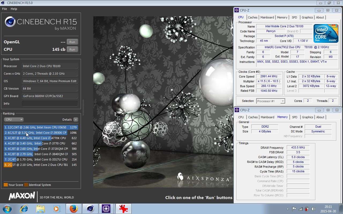Open volume speaker tray icon

click(313, 209)
